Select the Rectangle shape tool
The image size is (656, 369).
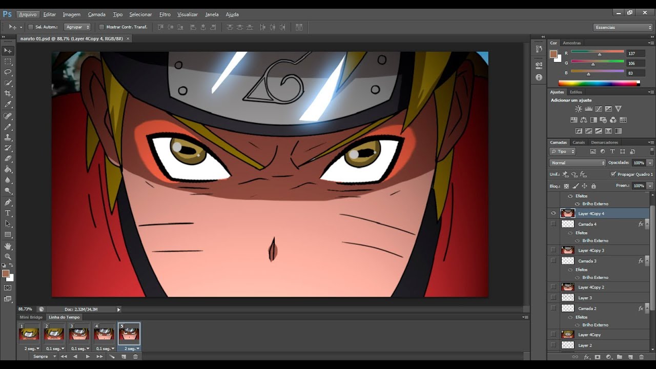click(8, 235)
